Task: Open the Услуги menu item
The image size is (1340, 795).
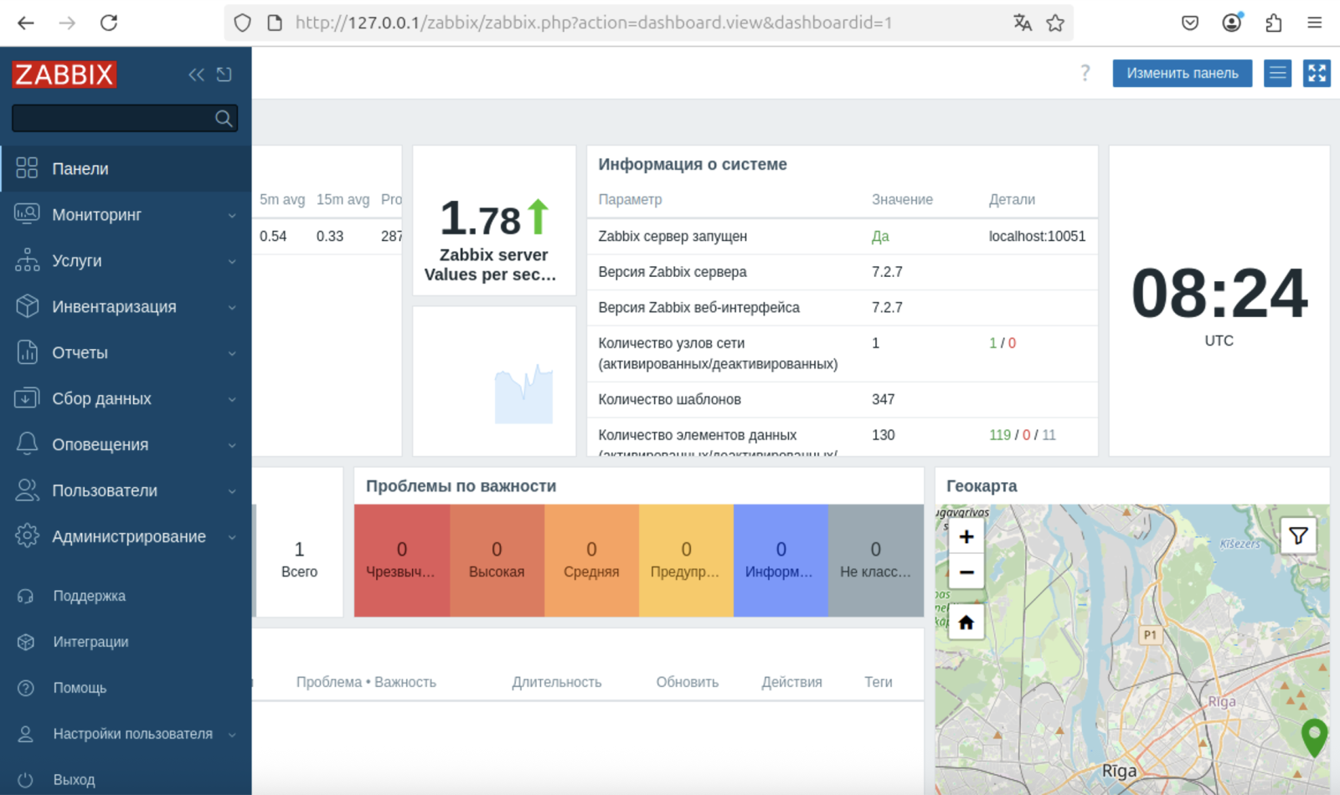Action: (x=126, y=260)
